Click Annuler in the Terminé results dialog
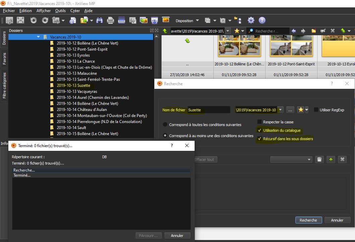 pos(177,236)
